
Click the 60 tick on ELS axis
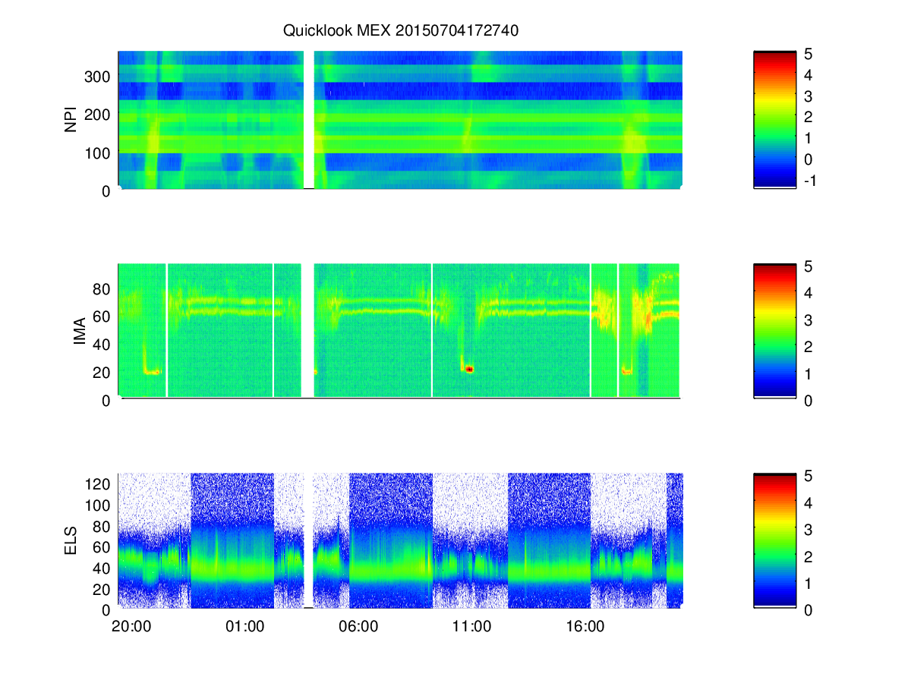(103, 546)
